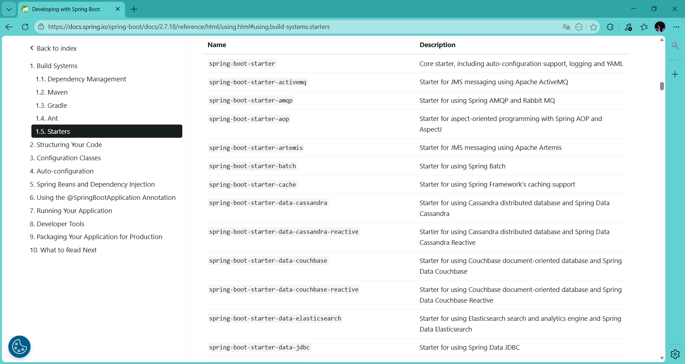Open a new browser tab
Image resolution: width=685 pixels, height=364 pixels.
point(134,9)
